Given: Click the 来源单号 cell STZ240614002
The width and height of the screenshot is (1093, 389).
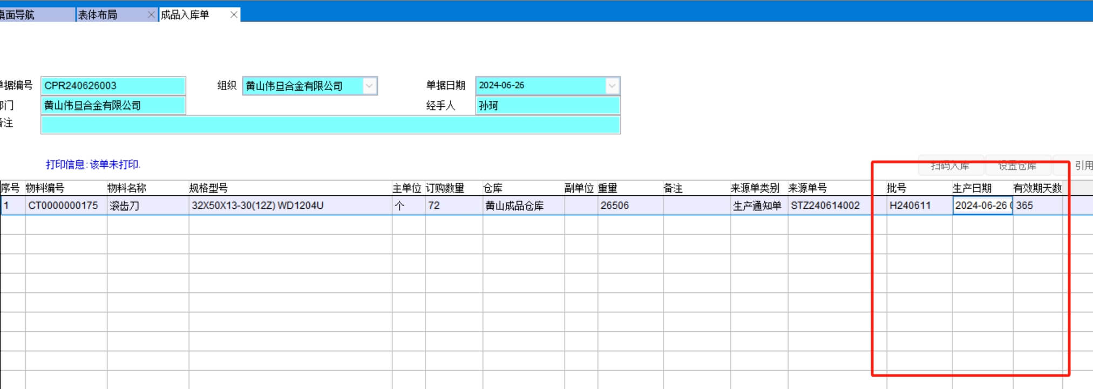Looking at the screenshot, I should pyautogui.click(x=826, y=206).
